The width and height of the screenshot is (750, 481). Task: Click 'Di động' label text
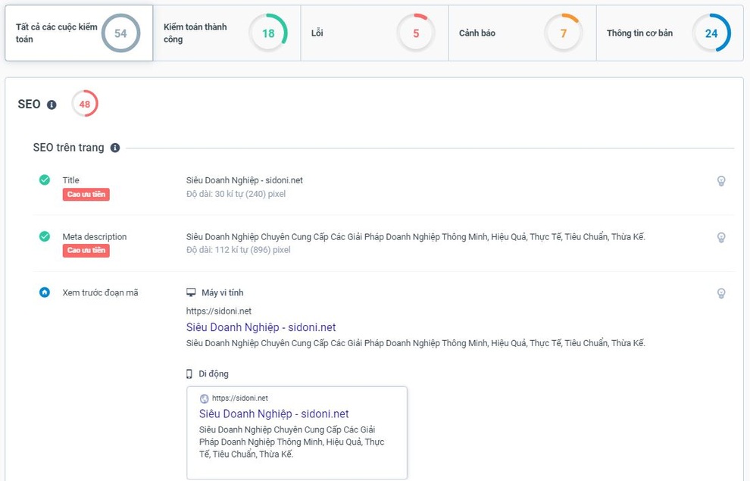point(214,374)
